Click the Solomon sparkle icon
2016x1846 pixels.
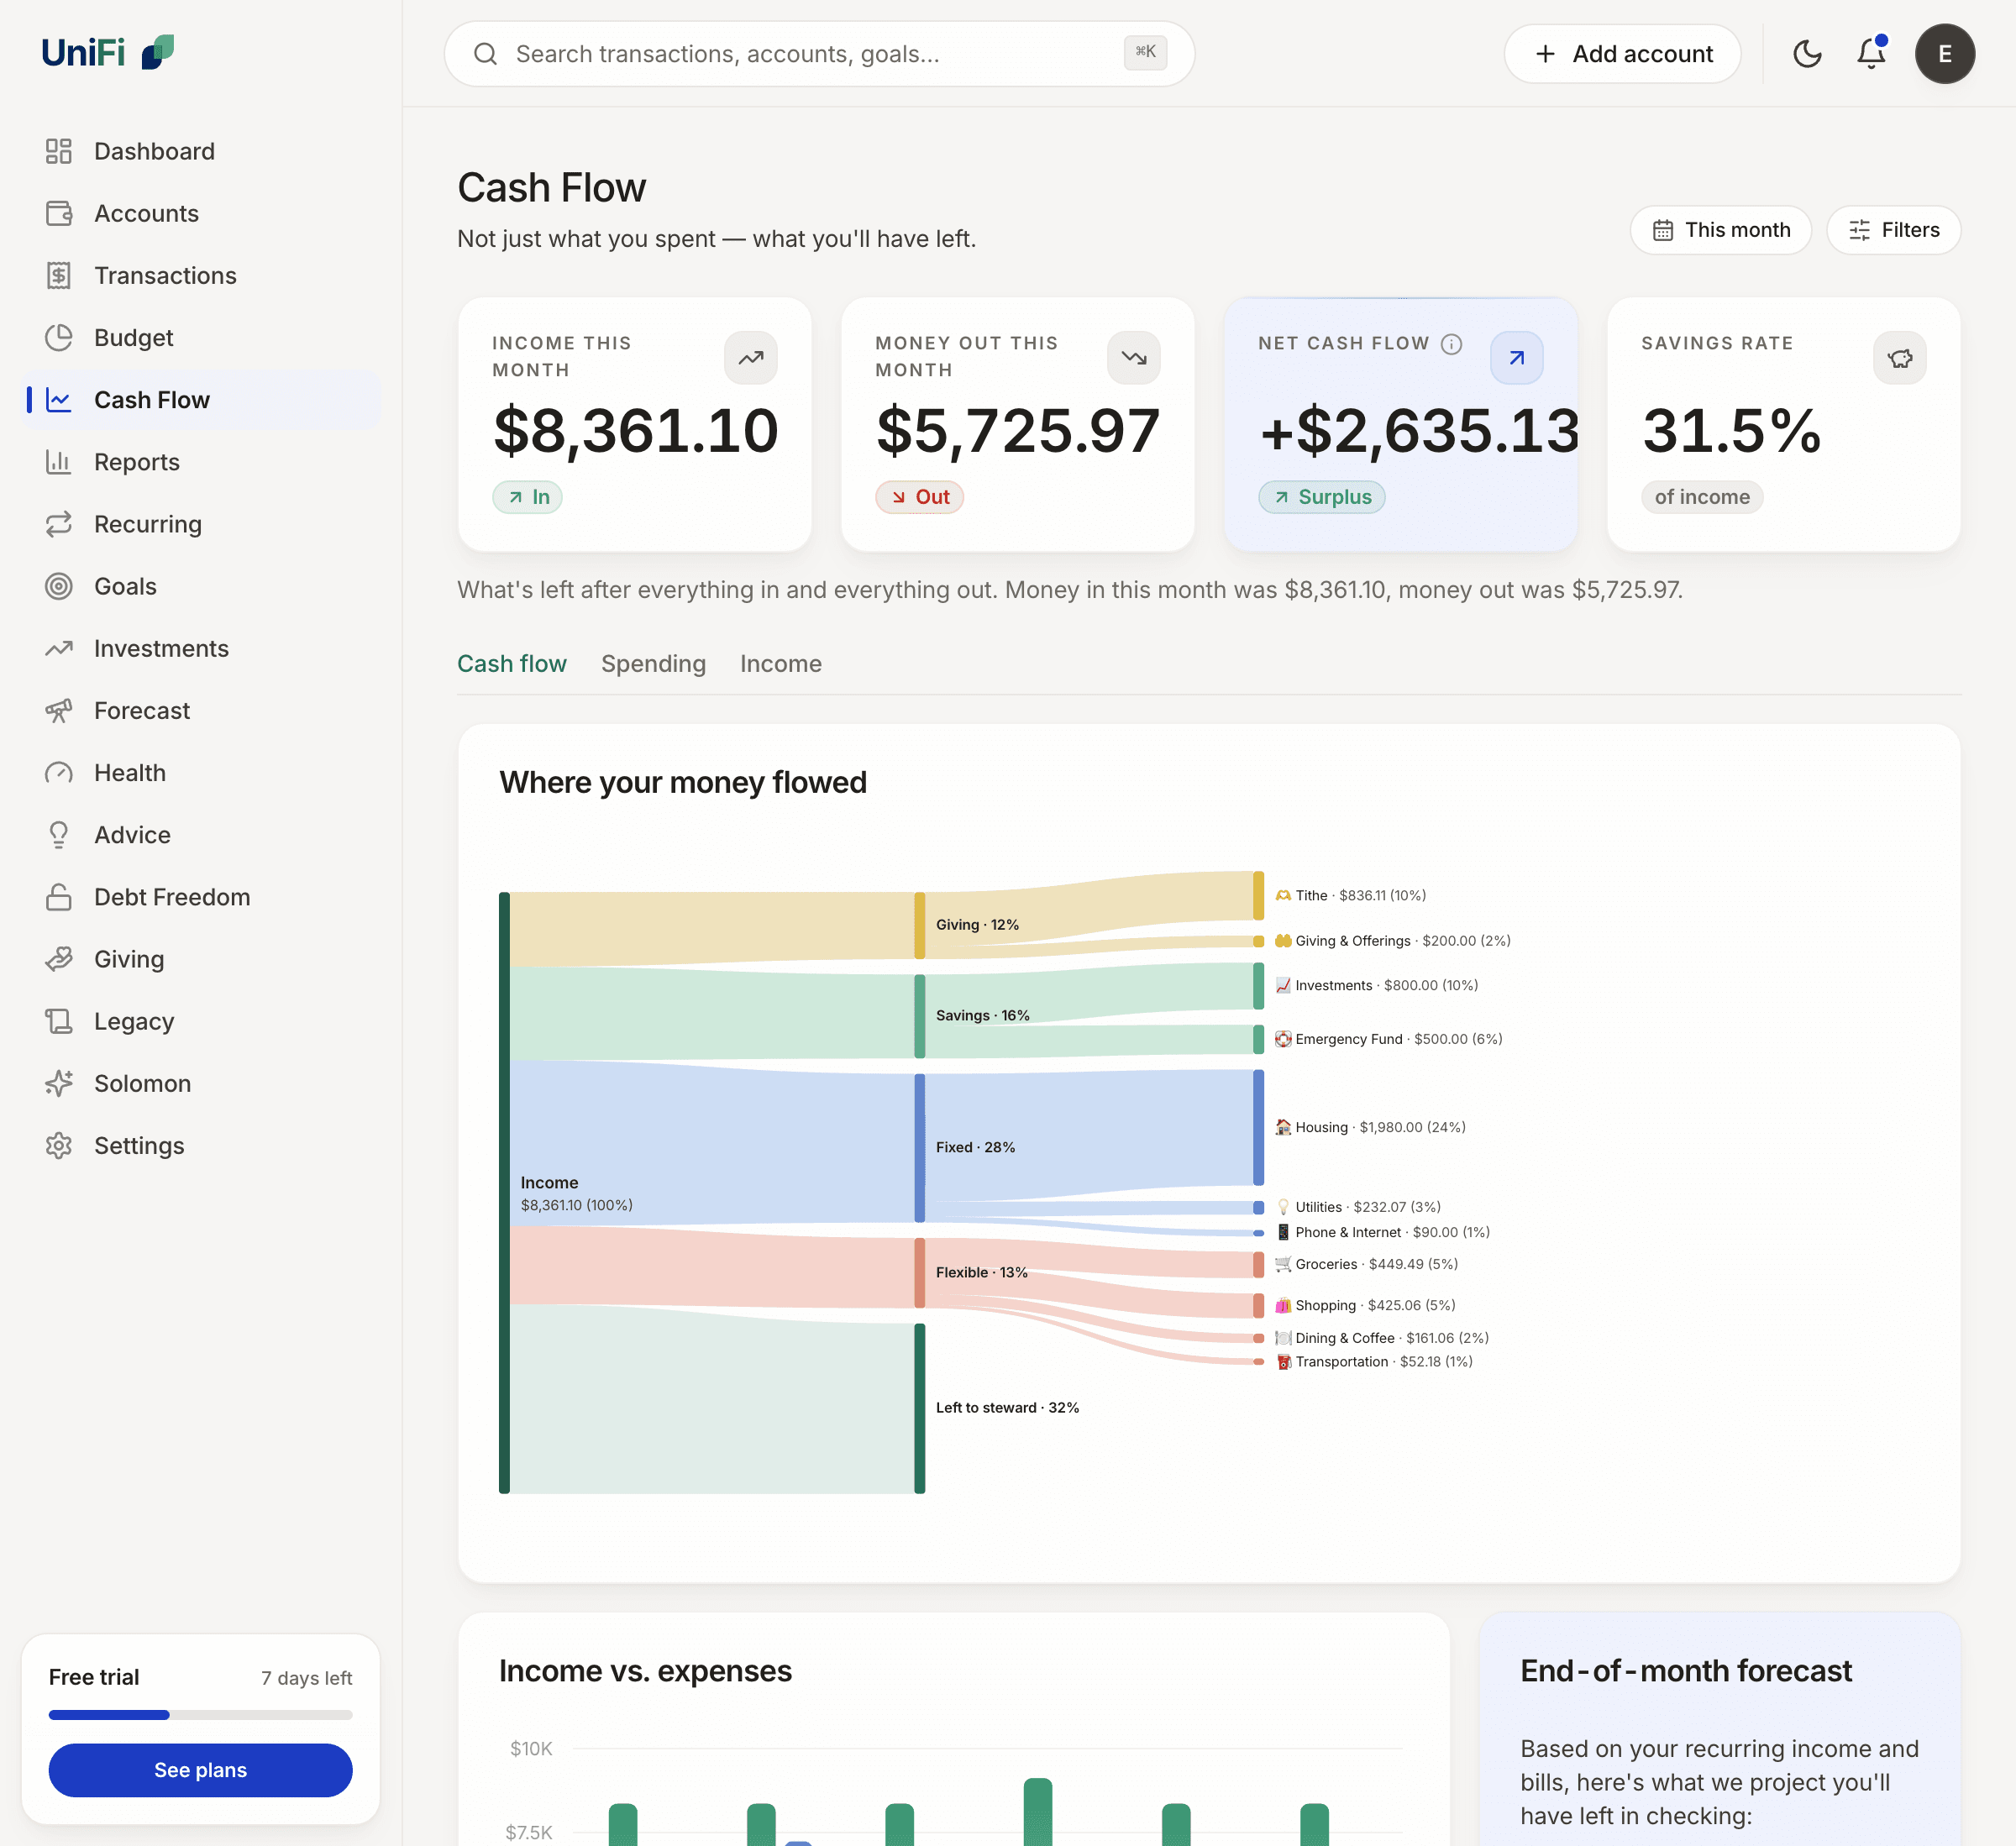[x=59, y=1083]
